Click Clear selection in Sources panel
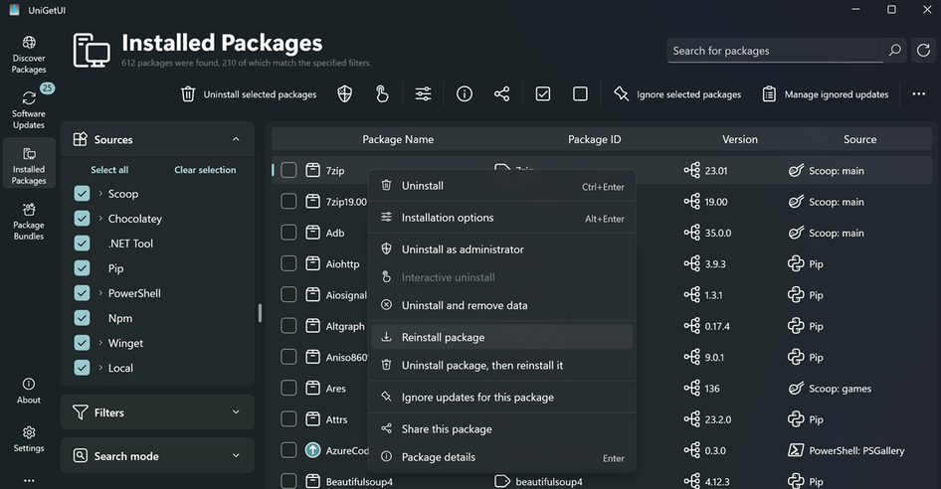941x489 pixels. point(205,170)
